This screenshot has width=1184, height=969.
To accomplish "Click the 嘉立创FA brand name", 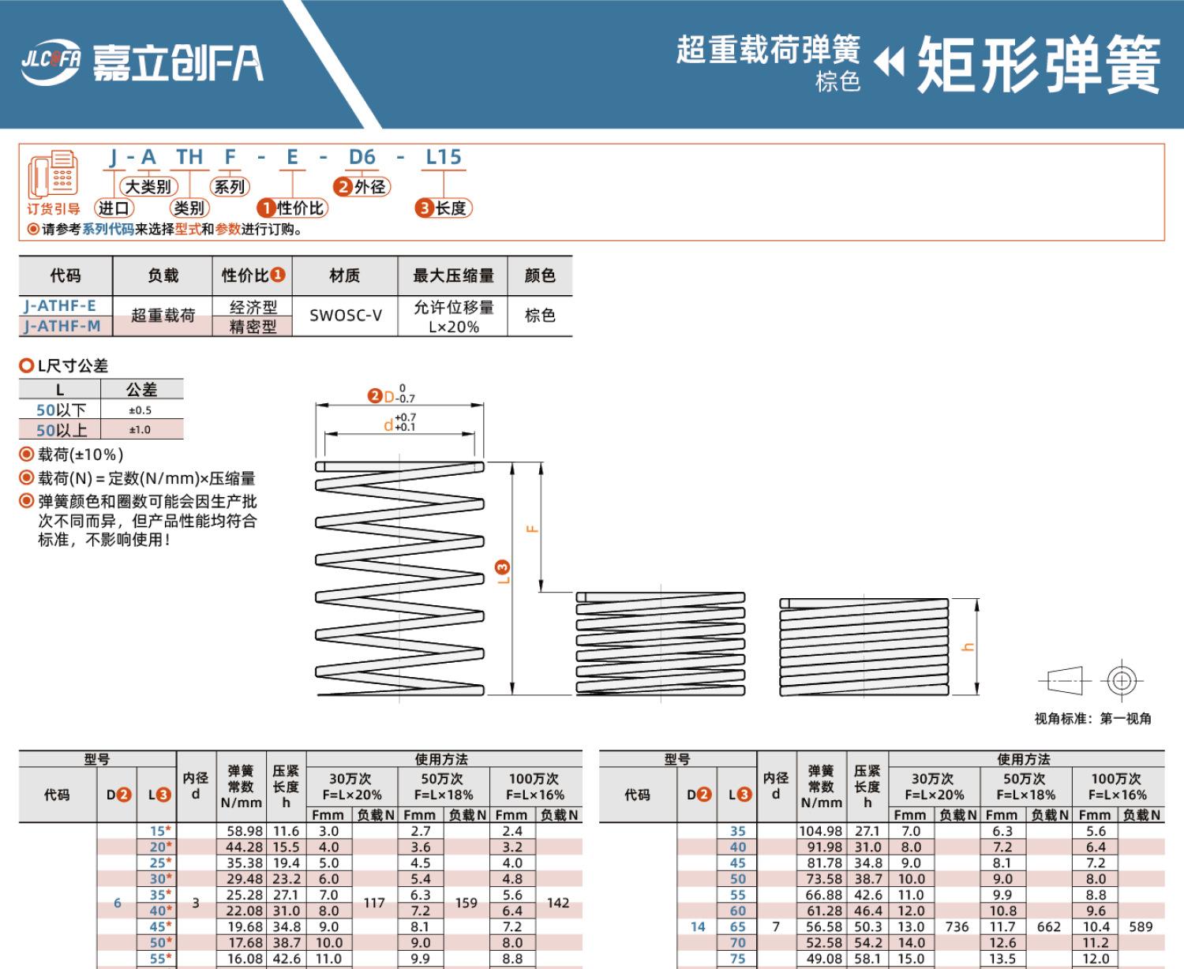I will point(178,63).
